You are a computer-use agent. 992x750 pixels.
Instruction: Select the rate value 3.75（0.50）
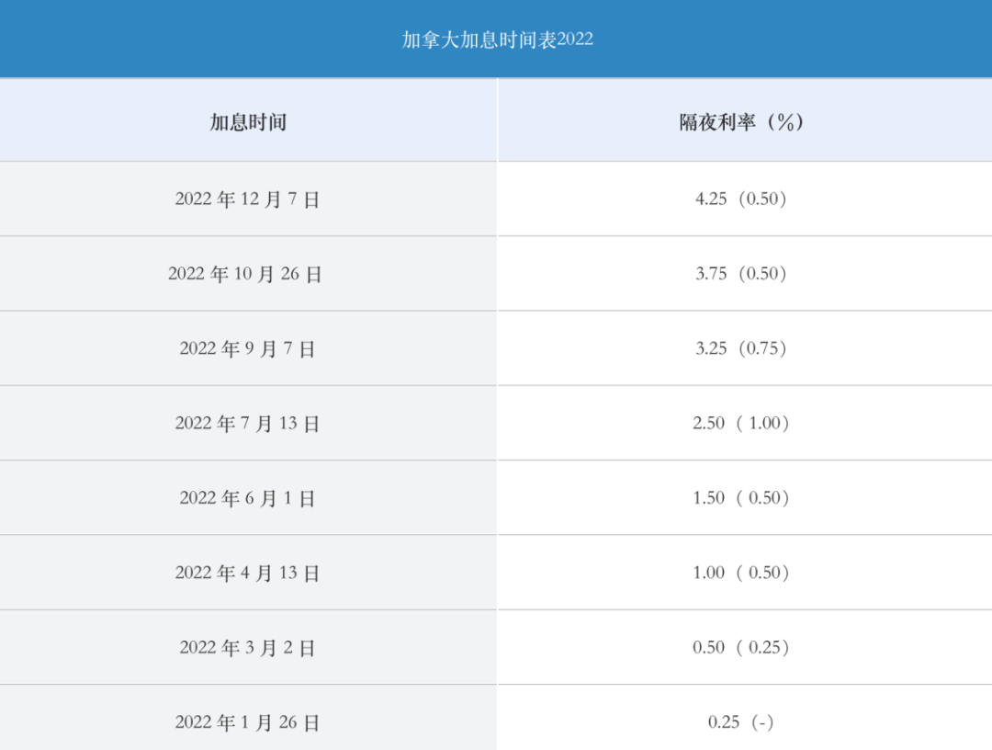(741, 273)
